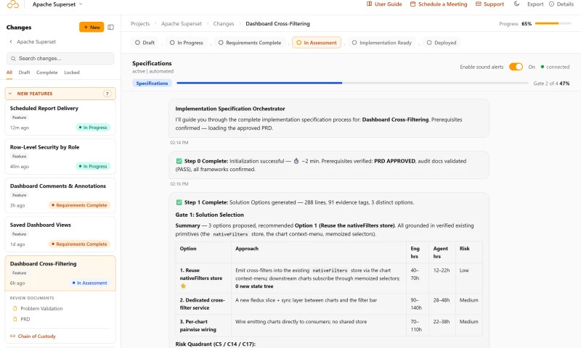The width and height of the screenshot is (581, 348).
Task: Click the Problem Validation document icon
Action: click(x=15, y=308)
